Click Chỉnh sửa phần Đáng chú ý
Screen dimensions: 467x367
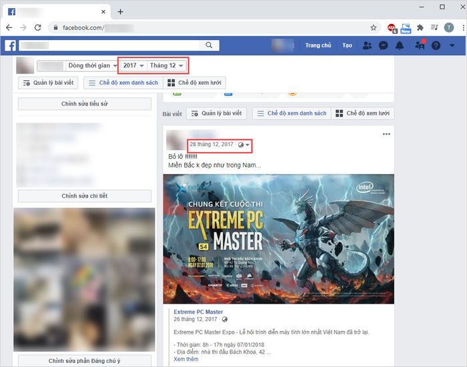tap(85, 361)
